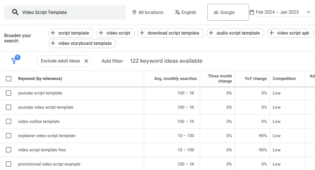
Task: Click the location pin icon
Action: 134,12
